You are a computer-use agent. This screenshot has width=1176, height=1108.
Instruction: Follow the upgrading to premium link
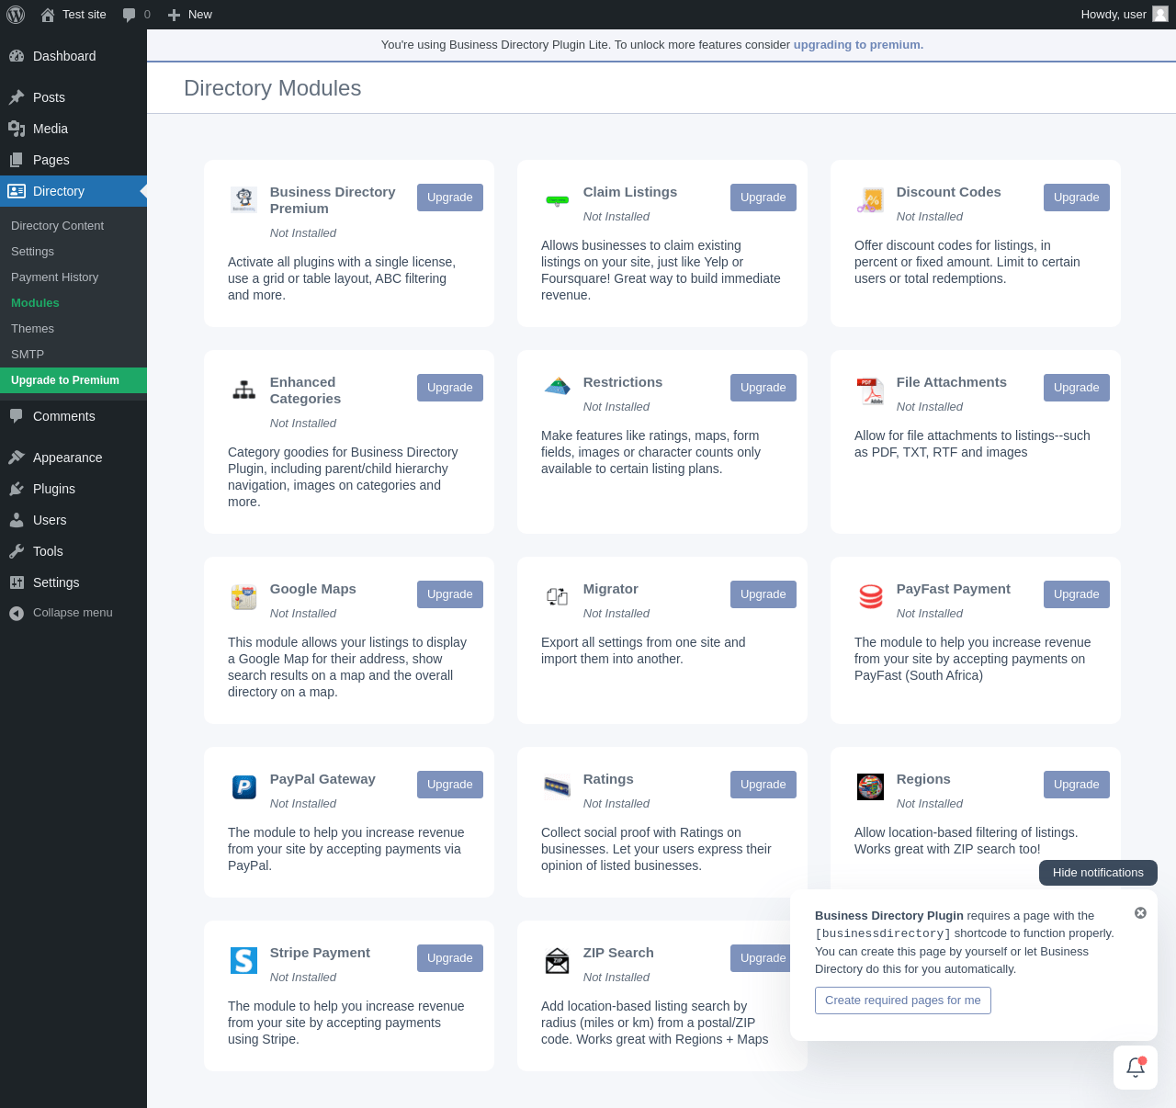point(858,45)
